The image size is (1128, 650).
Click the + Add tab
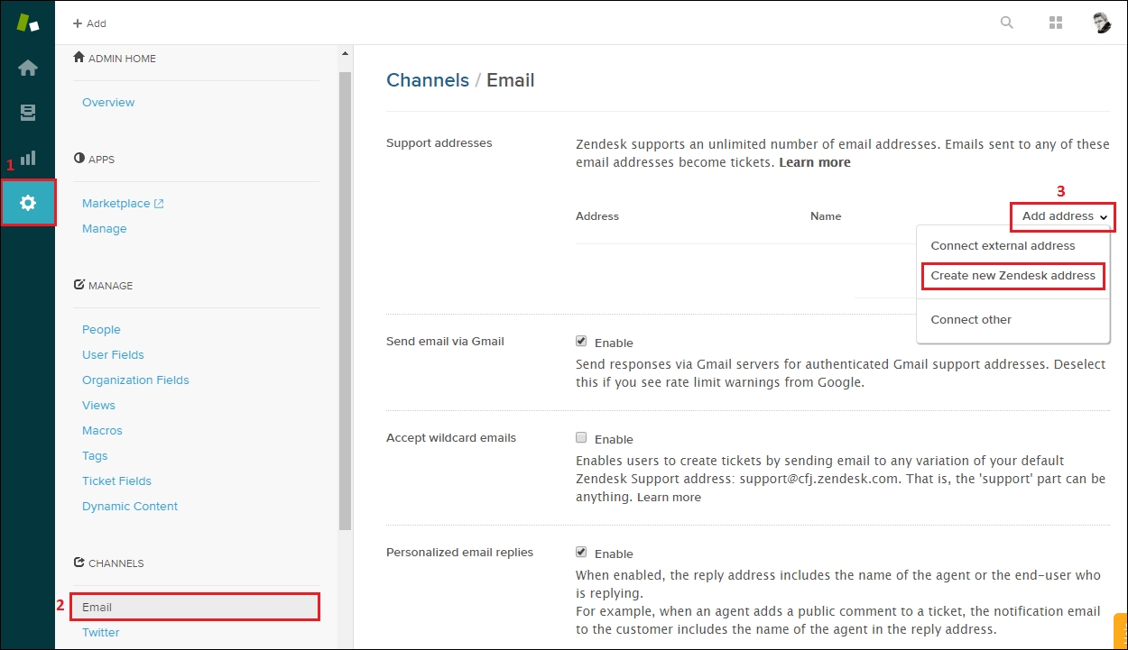[x=89, y=23]
